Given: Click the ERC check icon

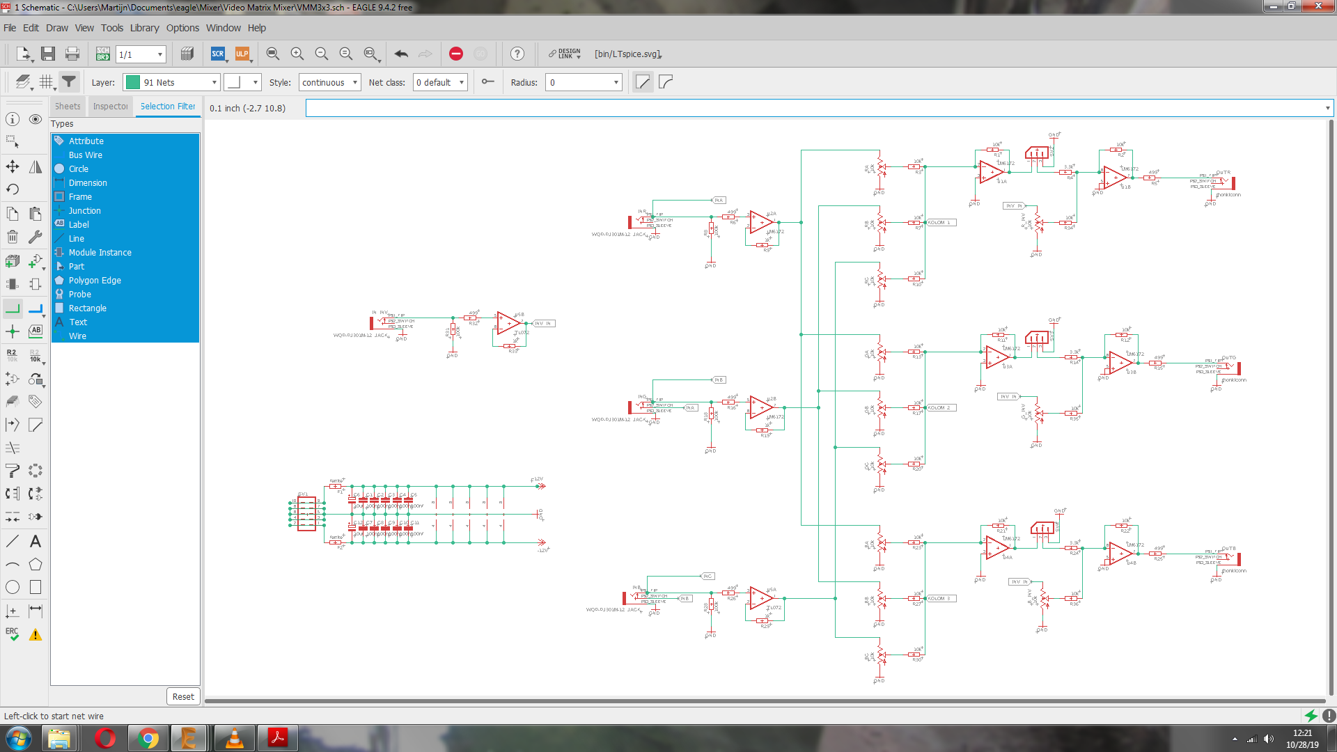Looking at the screenshot, I should click(13, 634).
